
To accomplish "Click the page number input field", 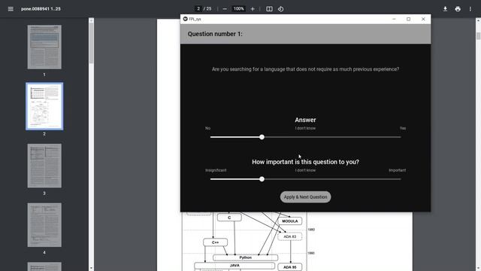I will point(198,9).
